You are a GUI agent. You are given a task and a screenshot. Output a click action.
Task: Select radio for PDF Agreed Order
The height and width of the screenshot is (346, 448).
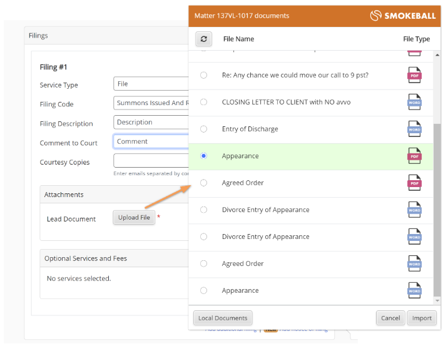pos(204,183)
